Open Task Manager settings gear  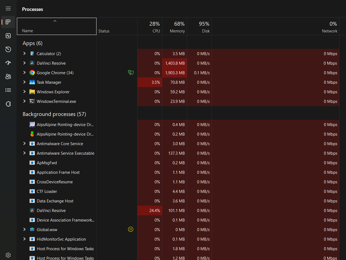[8, 255]
